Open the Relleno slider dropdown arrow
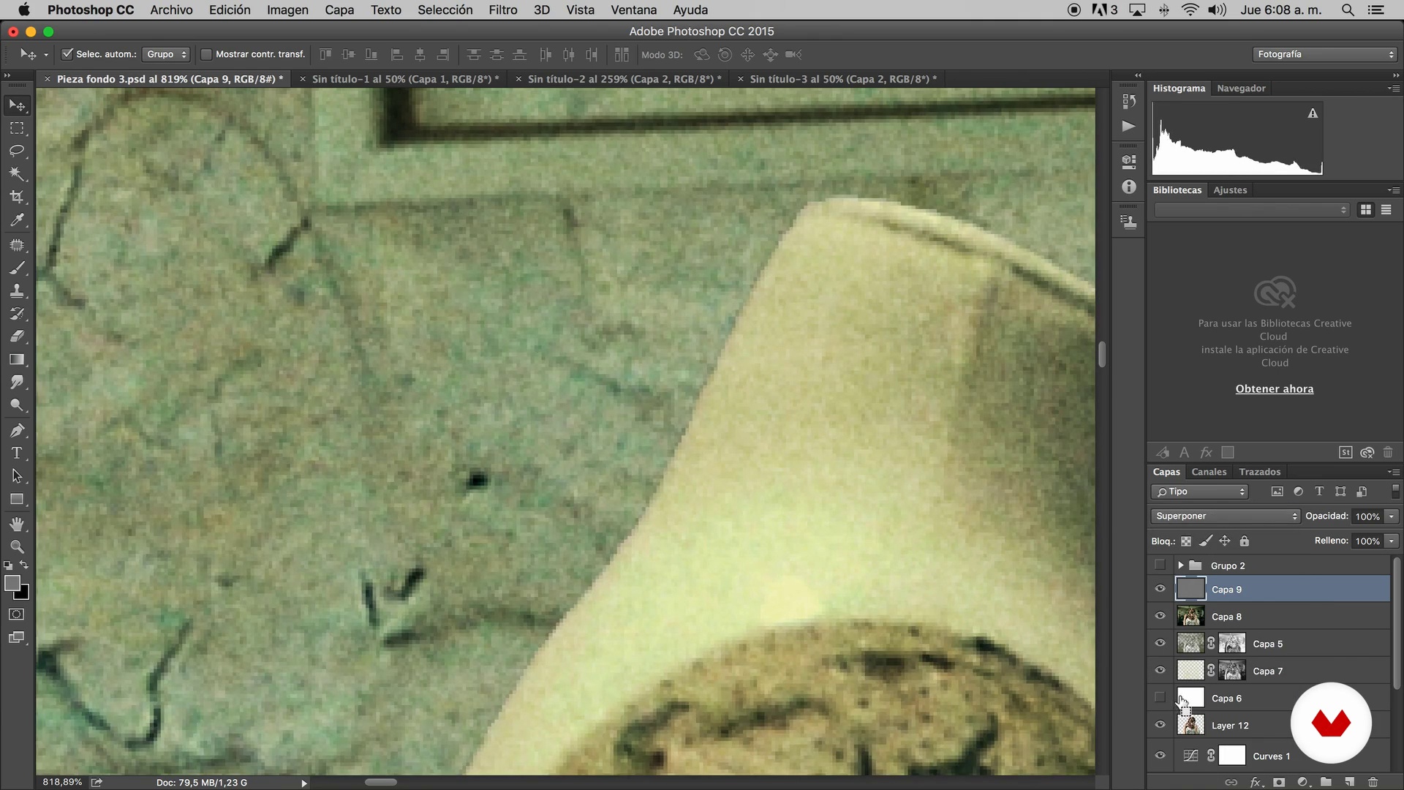This screenshot has width=1404, height=790. click(1392, 541)
